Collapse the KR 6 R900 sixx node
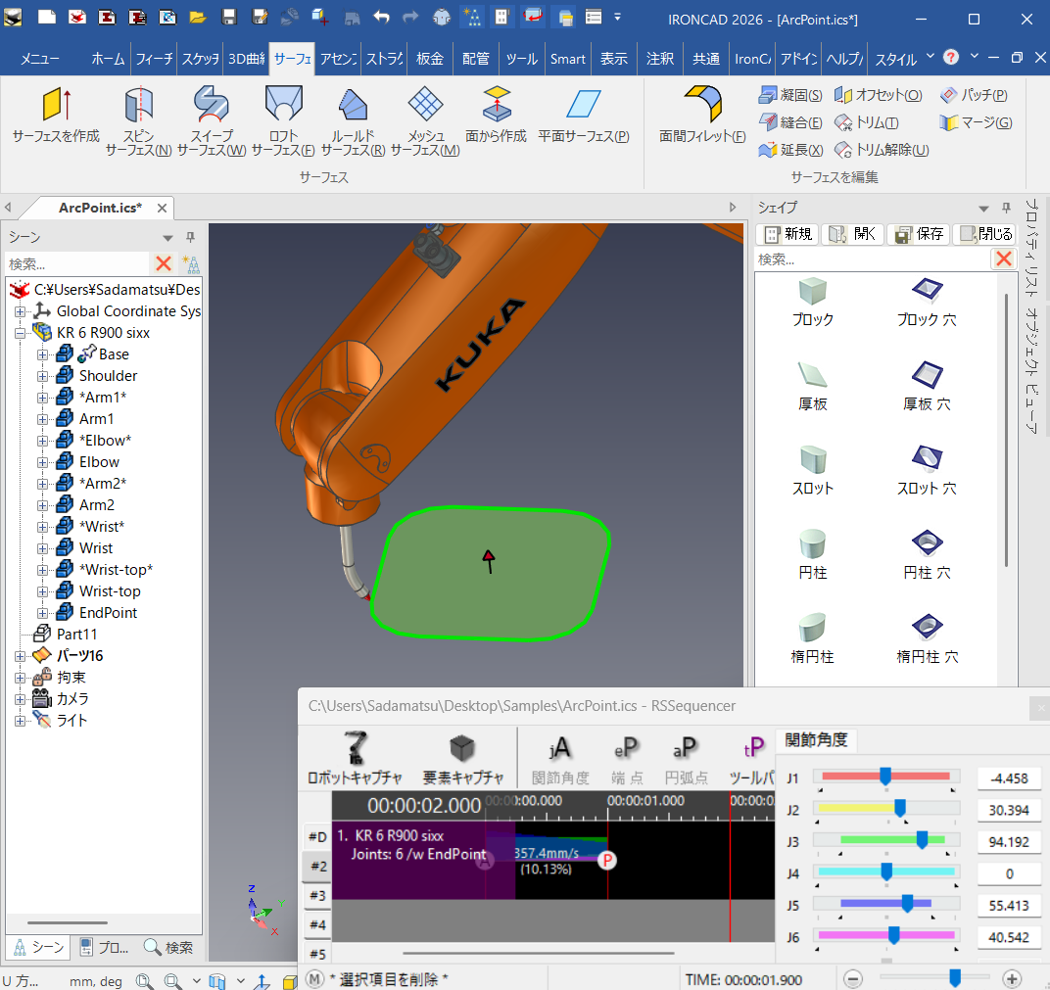 click(x=21, y=333)
